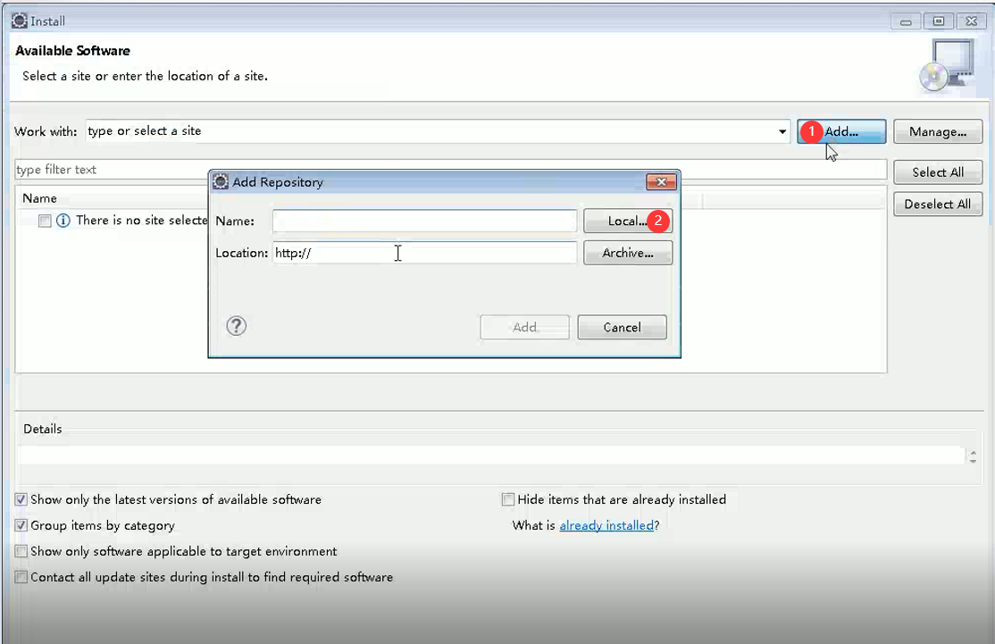
Task: Close the Install window
Action: click(x=971, y=21)
